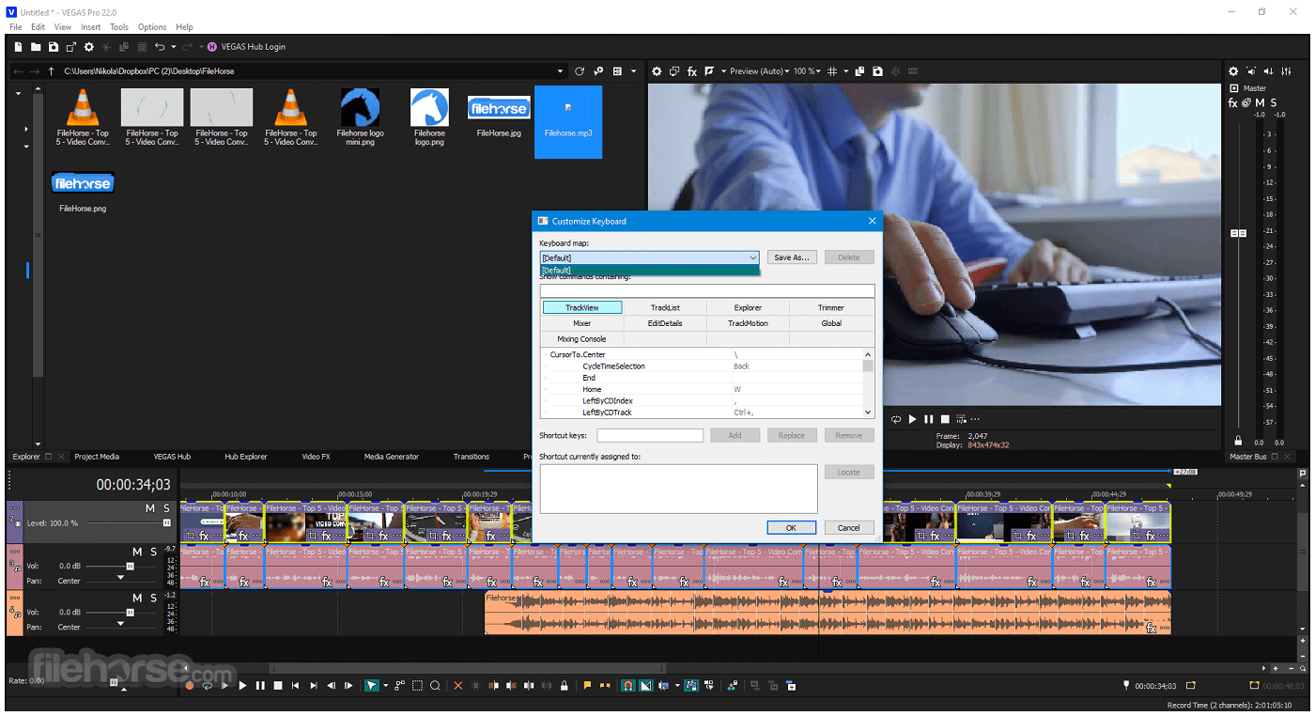Screen dimensions: 1315x716
Task: Click the New project icon
Action: [x=18, y=47]
